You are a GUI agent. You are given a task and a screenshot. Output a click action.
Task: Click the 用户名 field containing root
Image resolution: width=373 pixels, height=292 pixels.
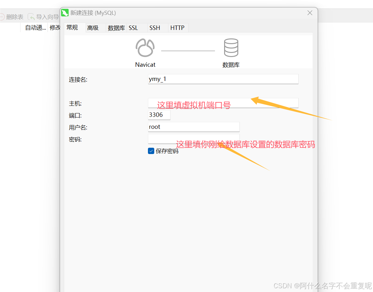pos(194,127)
